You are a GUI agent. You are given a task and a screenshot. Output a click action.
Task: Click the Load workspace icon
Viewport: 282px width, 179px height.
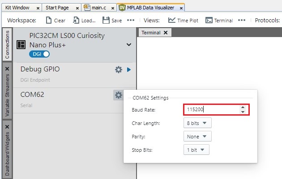77,20
